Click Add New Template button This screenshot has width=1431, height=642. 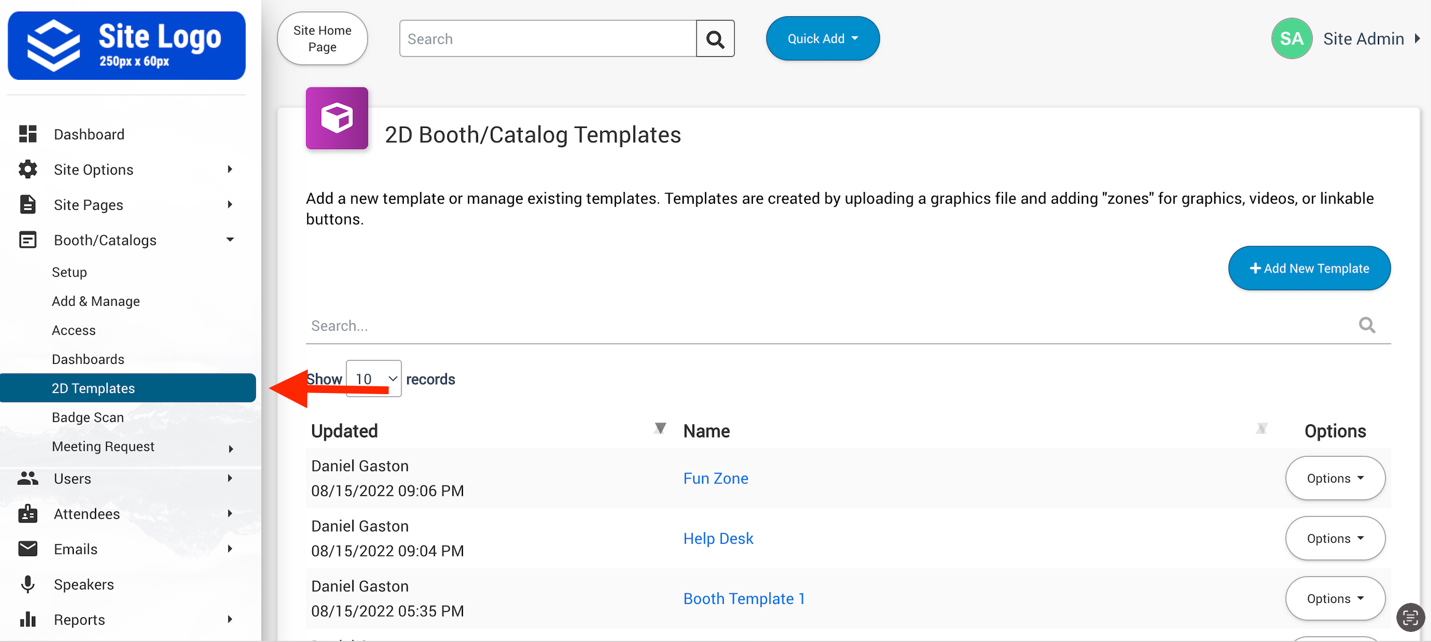pyautogui.click(x=1309, y=268)
